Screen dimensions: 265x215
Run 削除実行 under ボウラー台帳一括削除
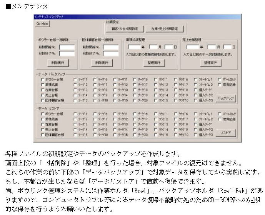[x=58, y=63]
